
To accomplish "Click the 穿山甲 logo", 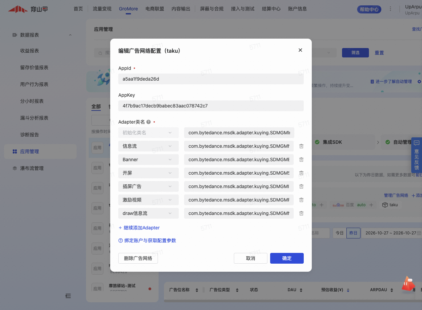I will pos(28,9).
